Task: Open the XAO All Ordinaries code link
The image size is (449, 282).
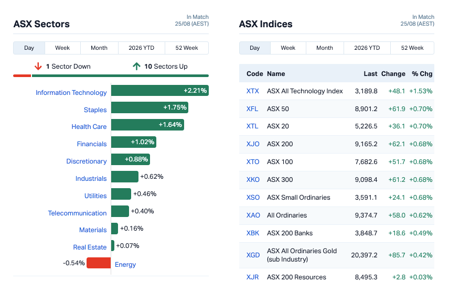Action: (x=253, y=215)
